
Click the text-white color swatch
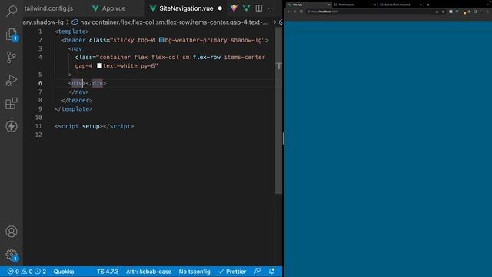[x=99, y=65]
